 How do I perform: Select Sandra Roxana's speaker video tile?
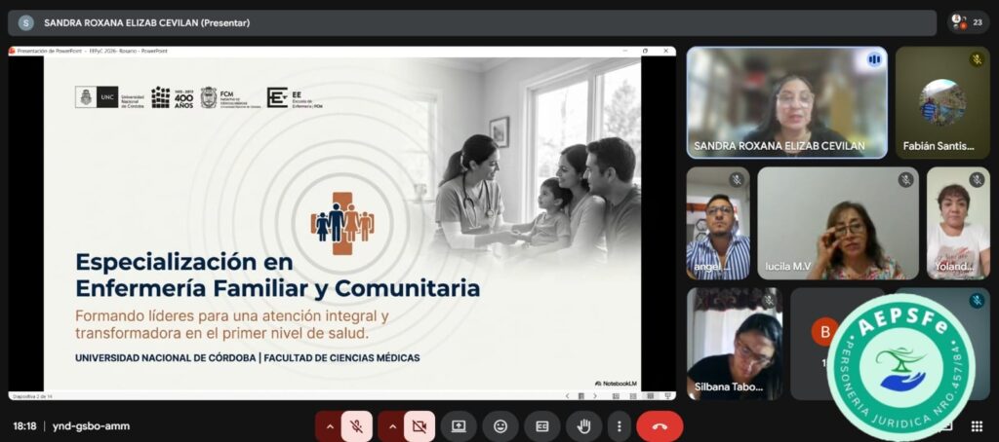786,102
